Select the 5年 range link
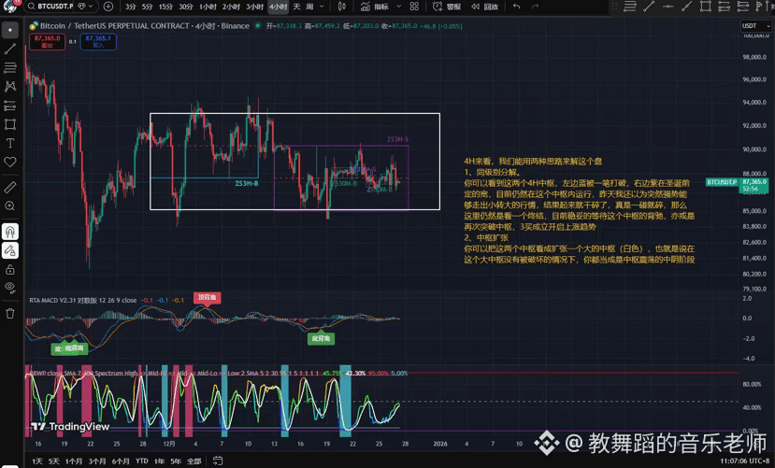775x468 pixels. pyautogui.click(x=176, y=461)
